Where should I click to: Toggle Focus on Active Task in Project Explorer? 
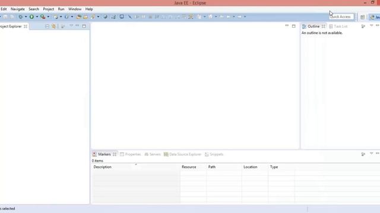[x=63, y=26]
